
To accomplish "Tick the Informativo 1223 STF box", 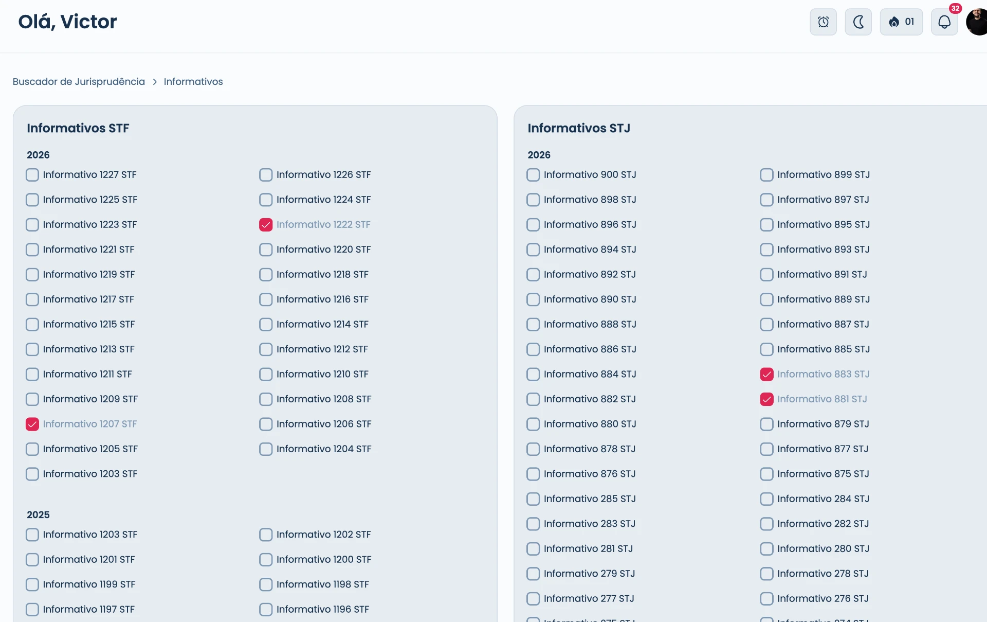I will coord(32,225).
